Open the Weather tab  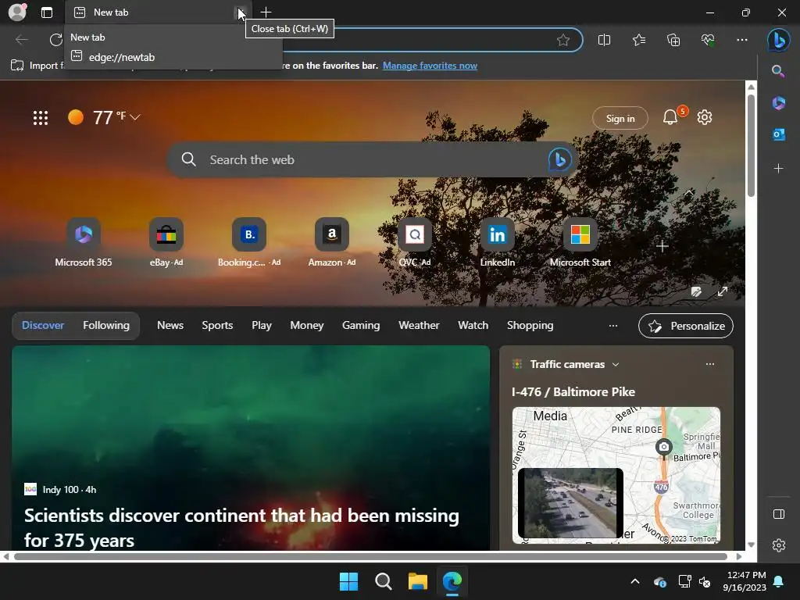click(419, 325)
